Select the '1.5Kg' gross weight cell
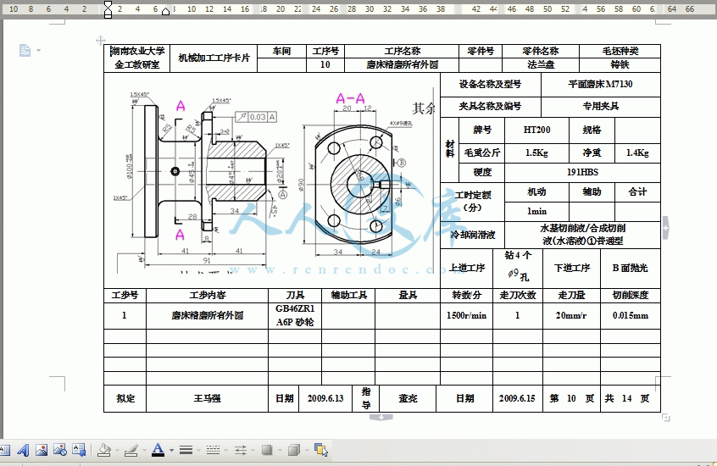This screenshot has height=466, width=717. coord(536,153)
